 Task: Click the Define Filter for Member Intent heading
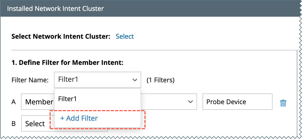pyautogui.click(x=67, y=63)
